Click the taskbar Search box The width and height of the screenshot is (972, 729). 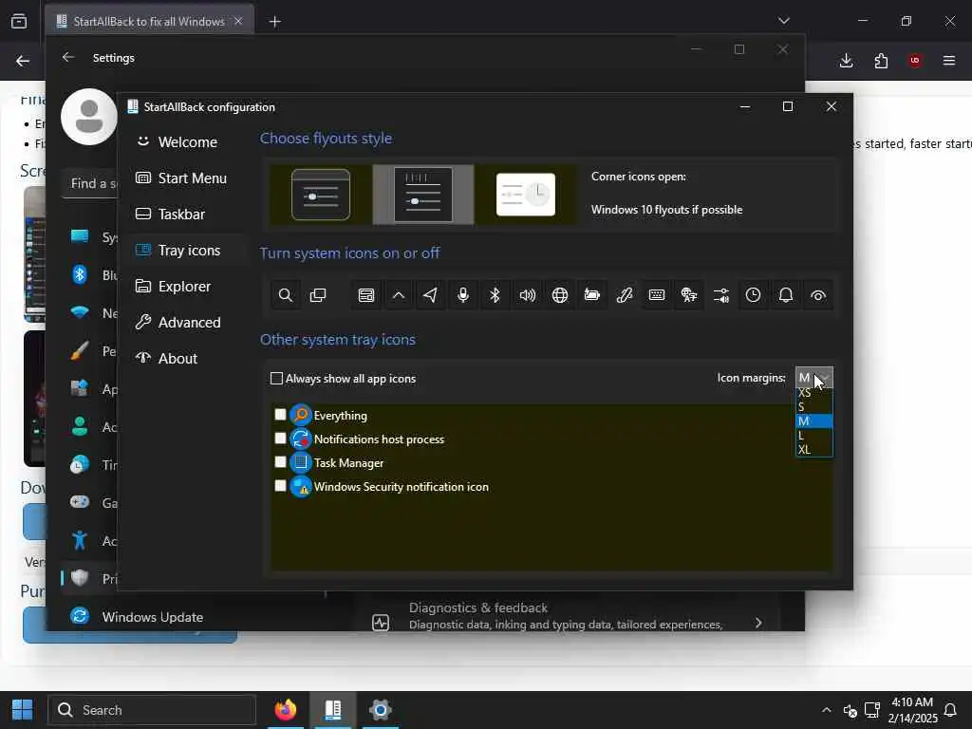[x=152, y=710]
